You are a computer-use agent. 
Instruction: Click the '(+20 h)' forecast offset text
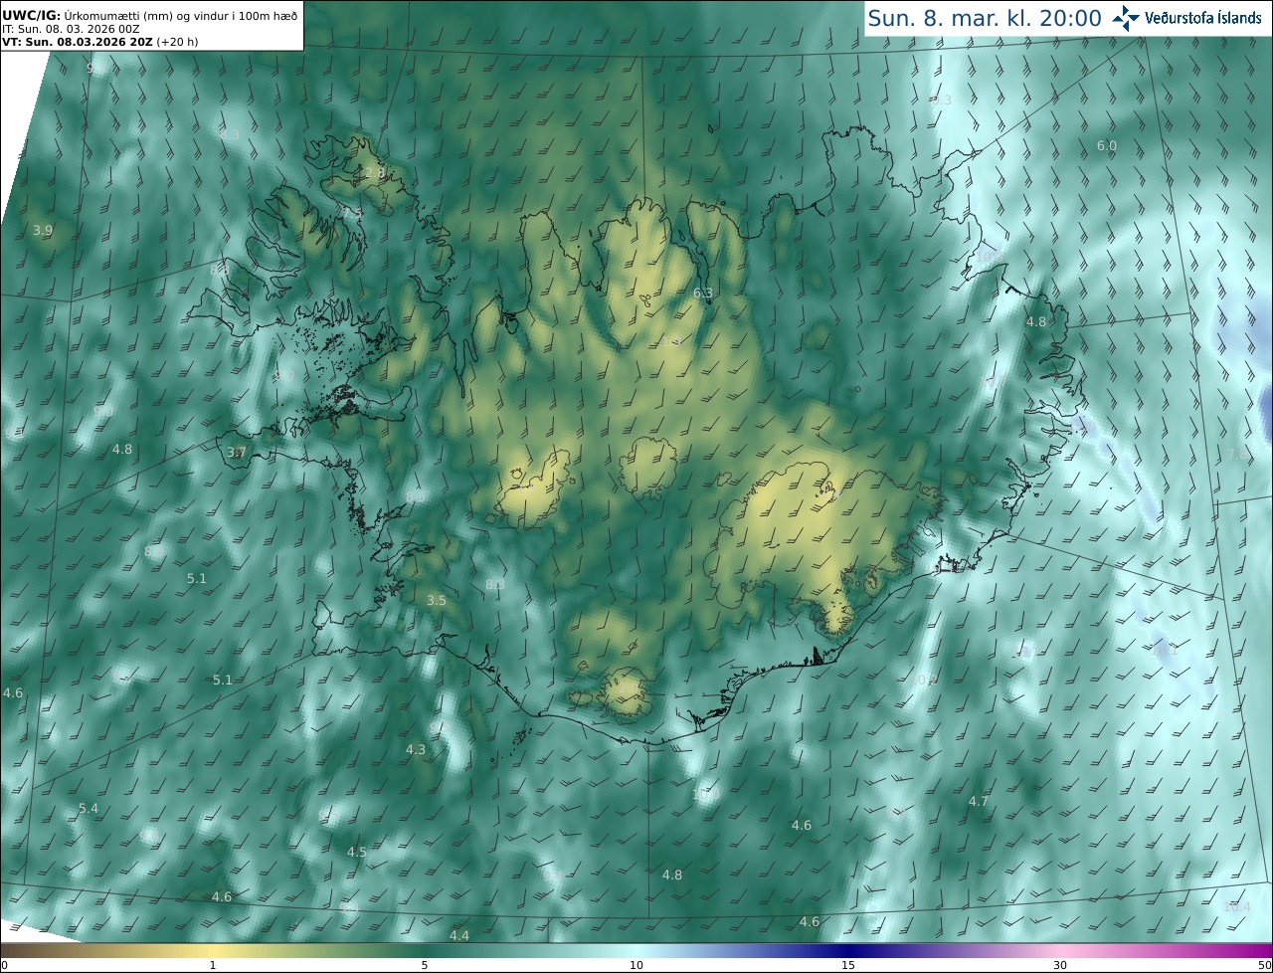[x=175, y=43]
